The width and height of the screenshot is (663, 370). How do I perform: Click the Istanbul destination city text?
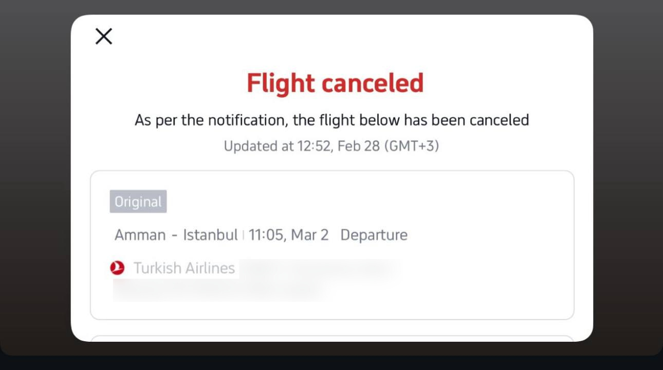tap(210, 235)
